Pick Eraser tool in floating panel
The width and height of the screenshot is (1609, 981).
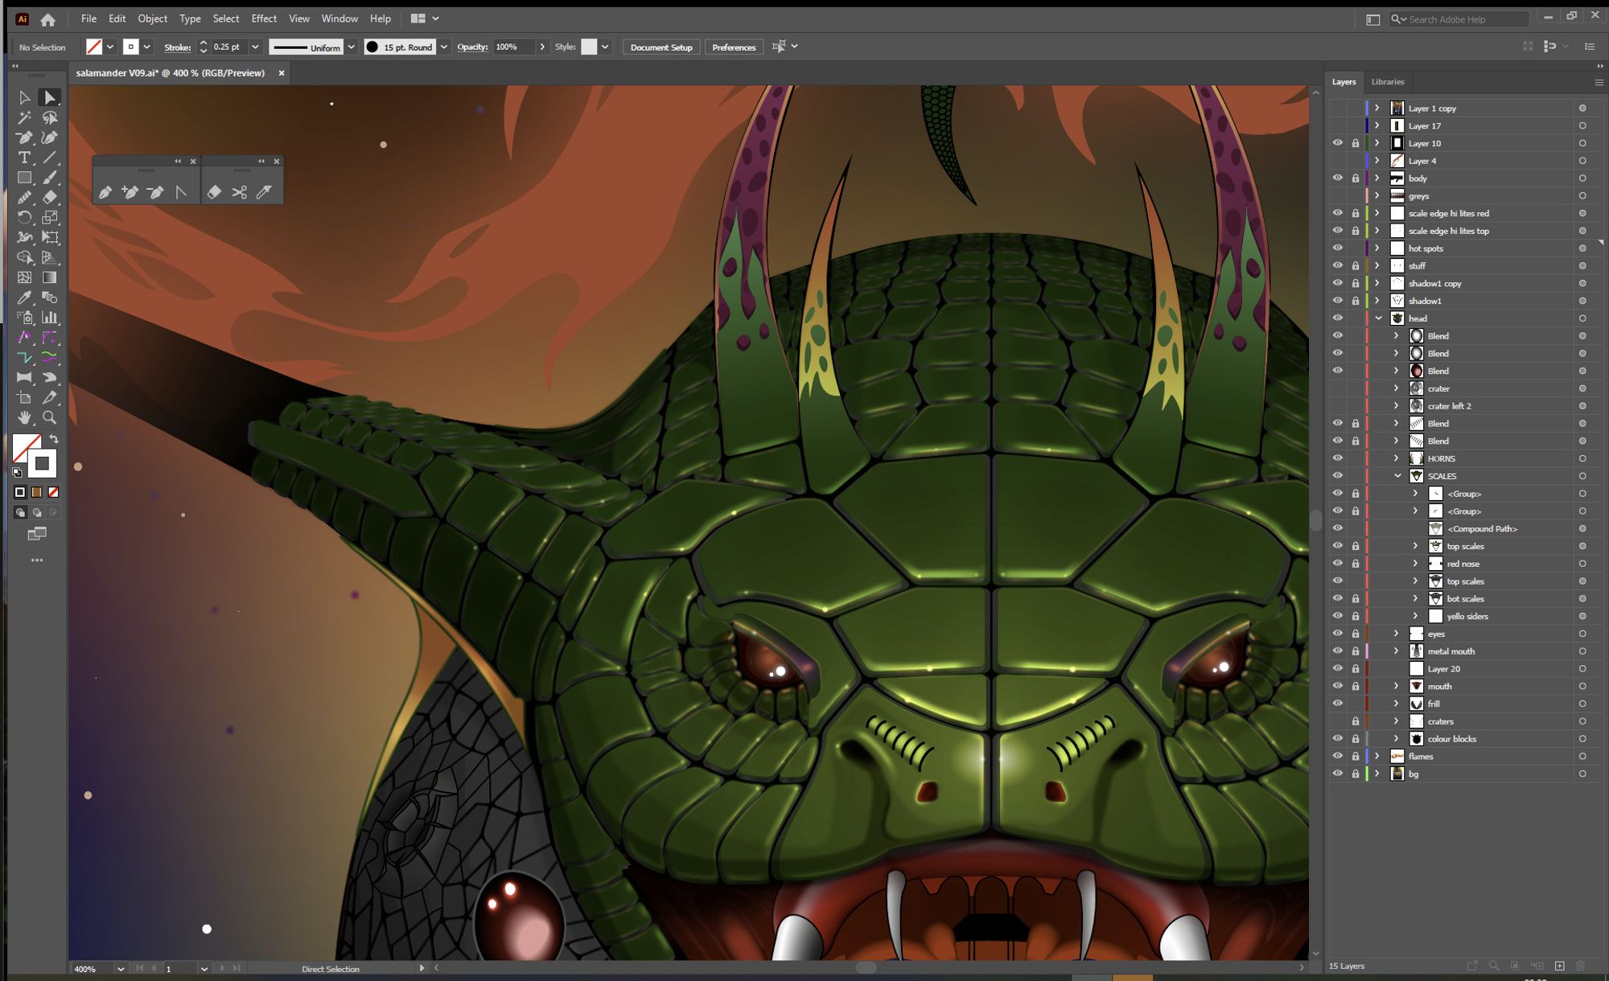[214, 192]
